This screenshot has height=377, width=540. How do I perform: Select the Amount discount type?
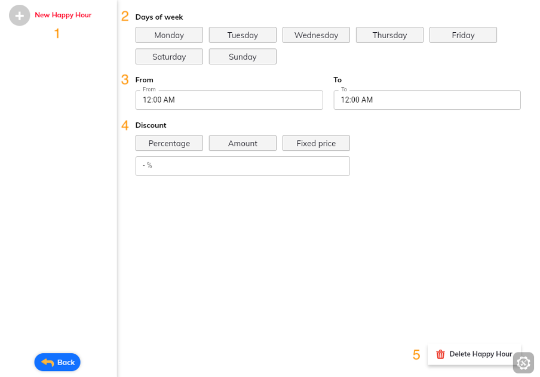tap(243, 143)
